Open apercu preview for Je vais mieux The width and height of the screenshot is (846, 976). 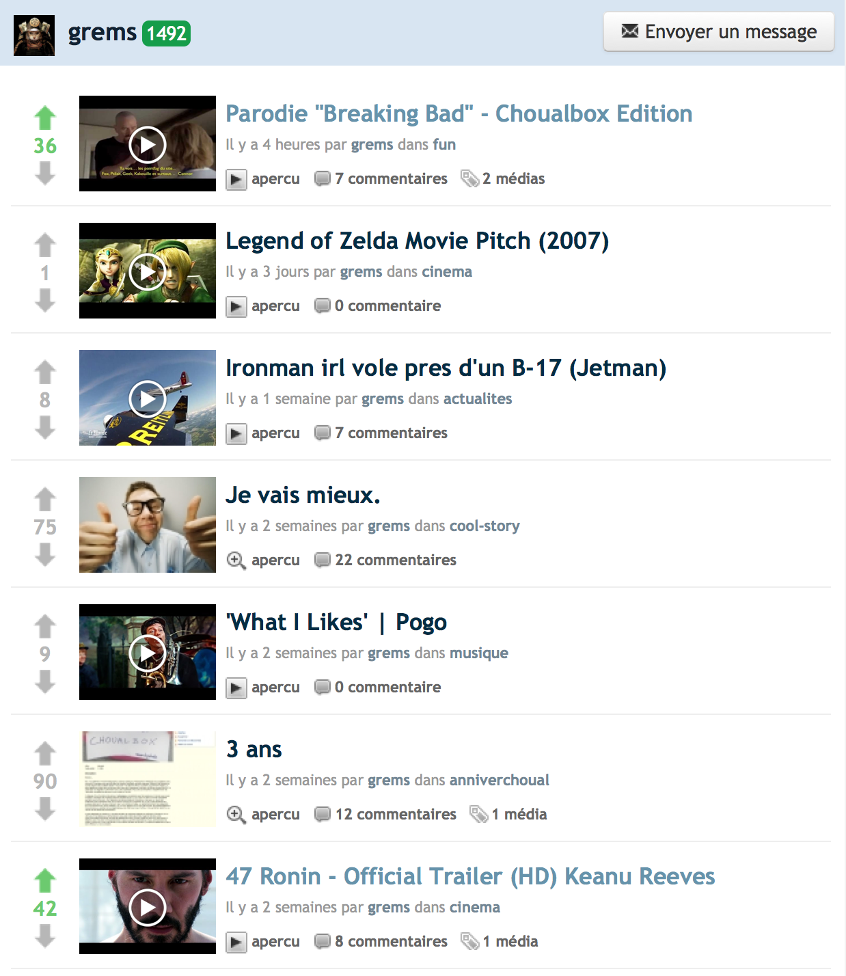[264, 560]
